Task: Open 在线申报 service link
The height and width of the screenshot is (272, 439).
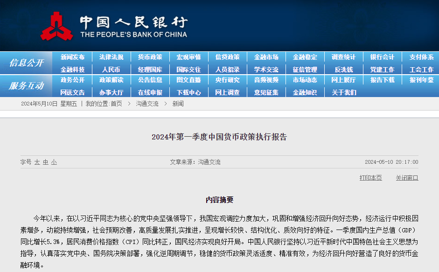Action: 150,92
